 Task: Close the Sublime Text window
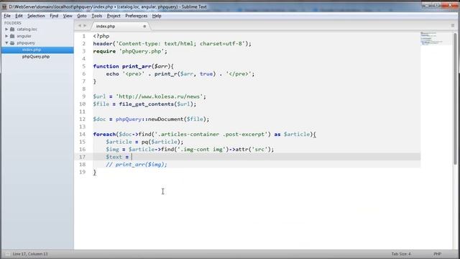point(450,5)
